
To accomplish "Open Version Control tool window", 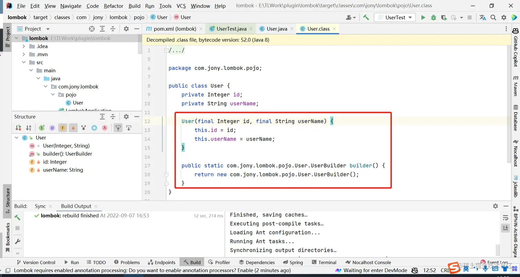I will pos(35,262).
